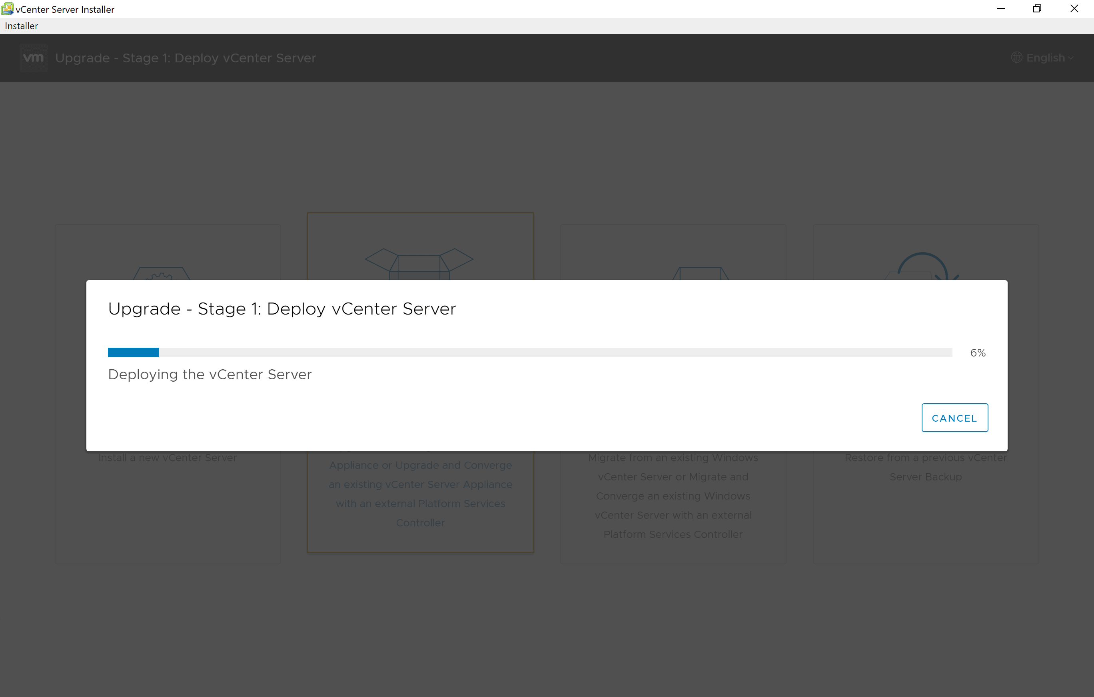Click the dialog title 'Upgrade - Stage 1: Deploy vCenter Server'
Screen dimensions: 1094x697
point(281,309)
